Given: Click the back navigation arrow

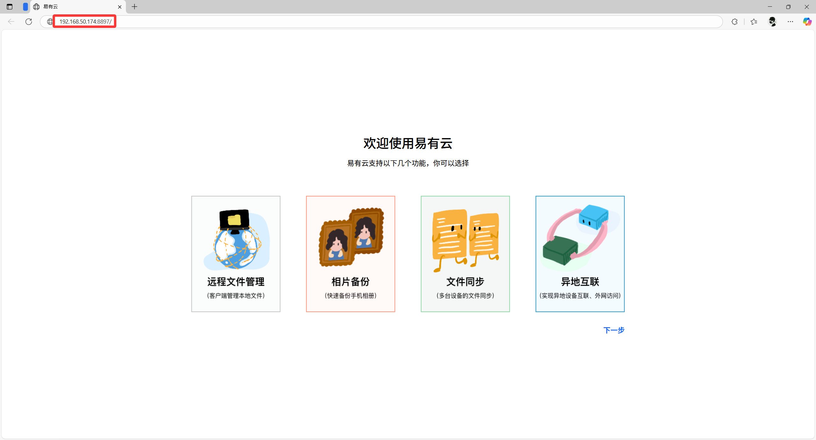Looking at the screenshot, I should (11, 21).
